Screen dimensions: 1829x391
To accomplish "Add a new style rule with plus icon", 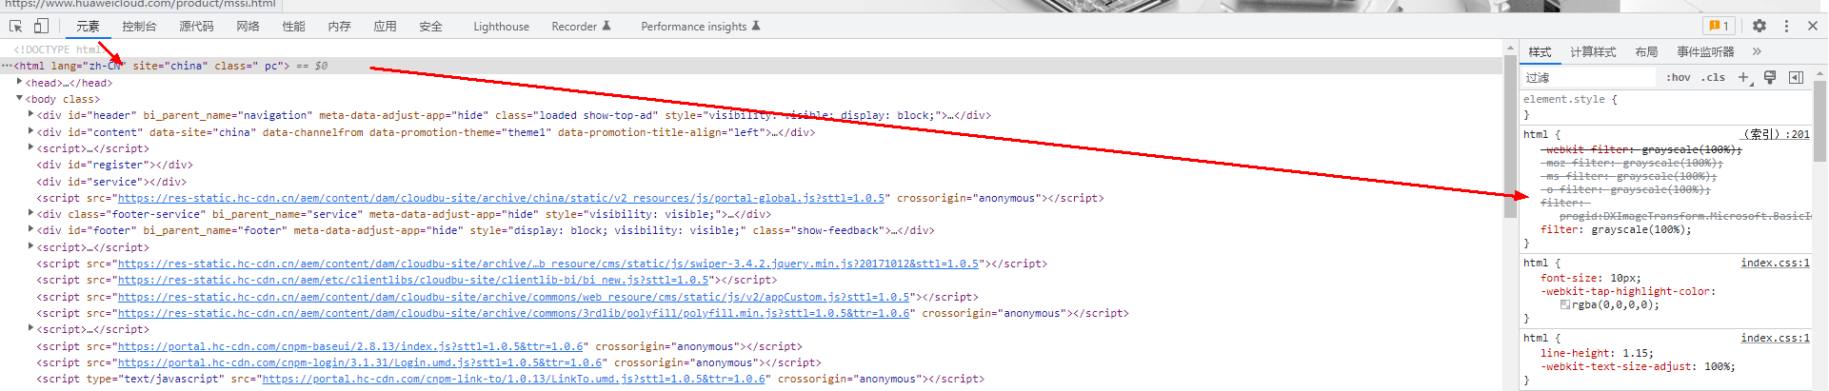I will (1744, 77).
